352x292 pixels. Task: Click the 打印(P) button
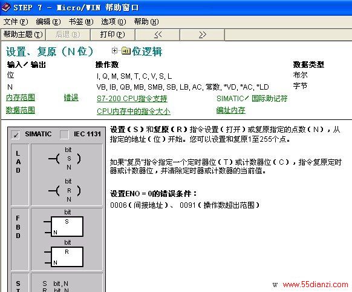pyautogui.click(x=112, y=35)
